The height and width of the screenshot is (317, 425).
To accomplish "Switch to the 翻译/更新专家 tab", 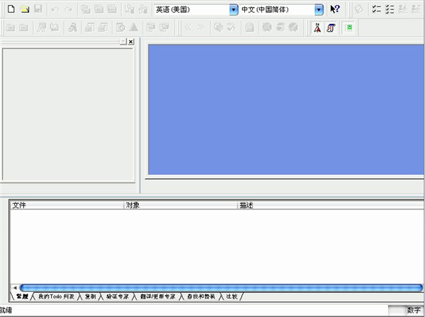I will coord(158,296).
